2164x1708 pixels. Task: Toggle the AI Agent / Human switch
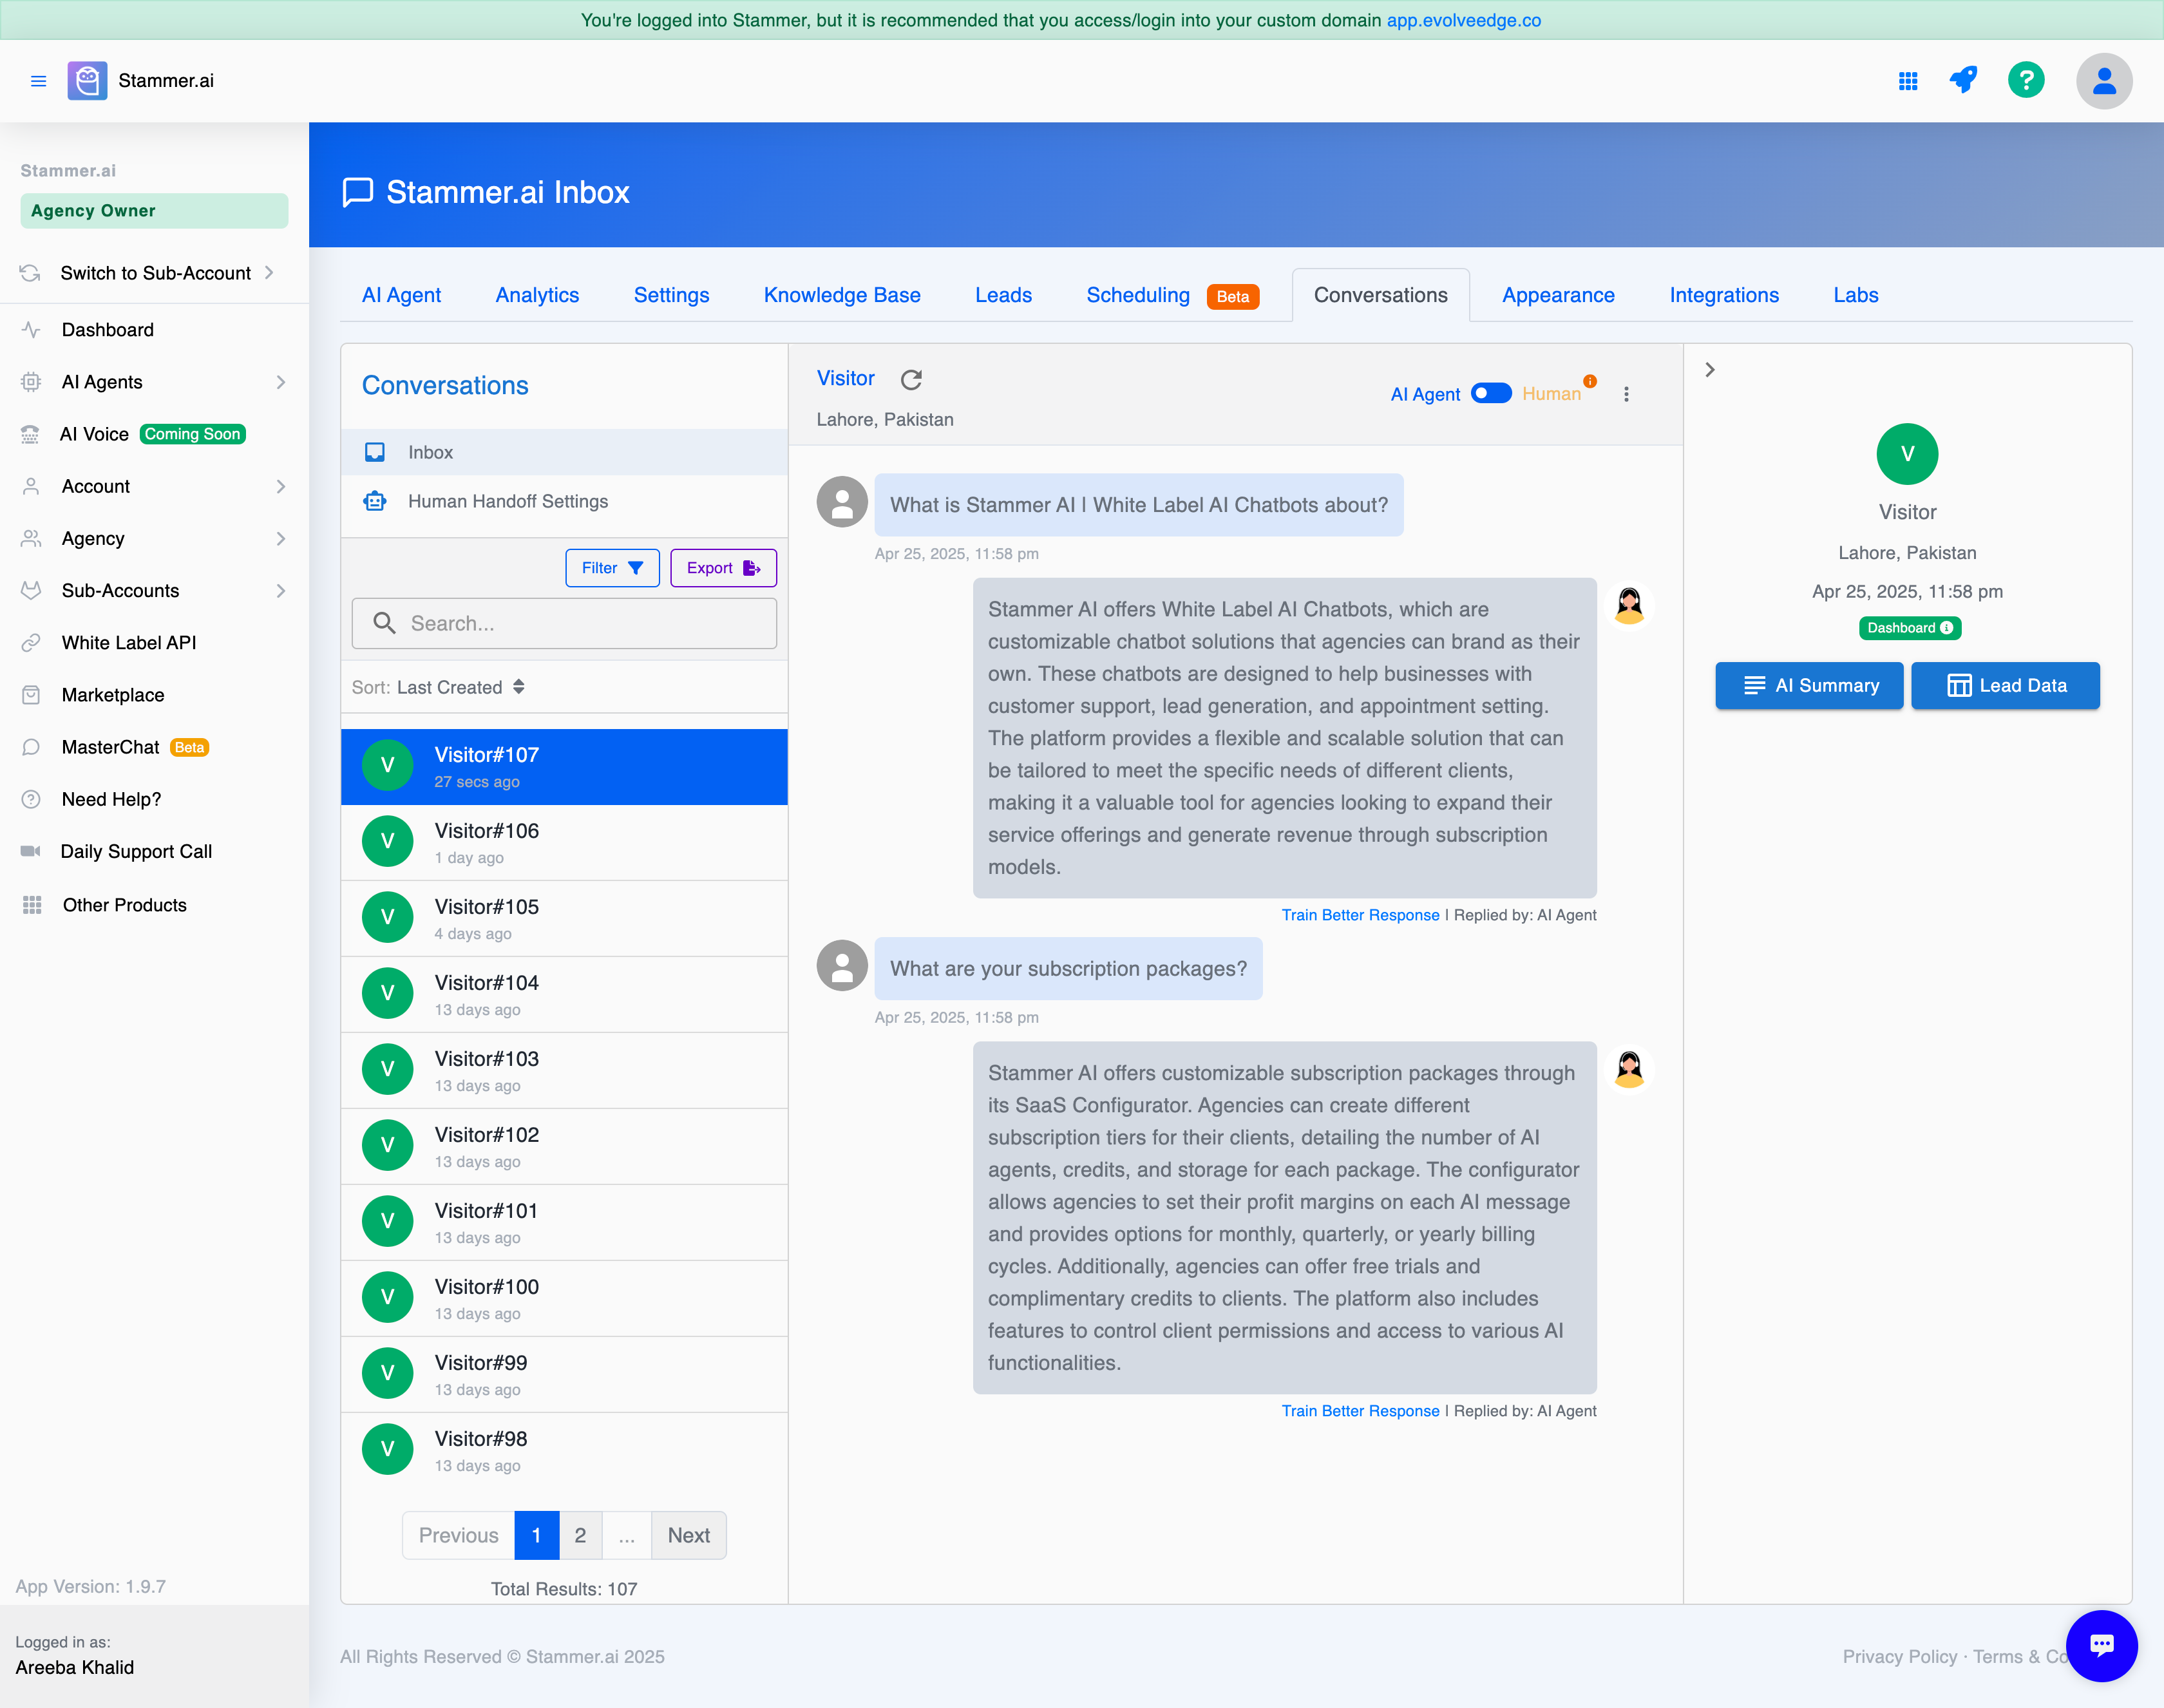(1491, 393)
